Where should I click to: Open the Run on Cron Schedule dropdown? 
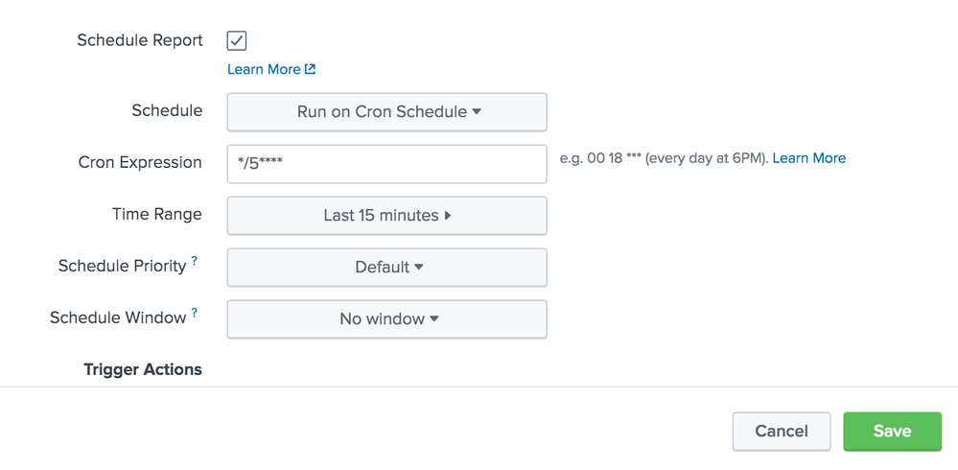coord(386,112)
